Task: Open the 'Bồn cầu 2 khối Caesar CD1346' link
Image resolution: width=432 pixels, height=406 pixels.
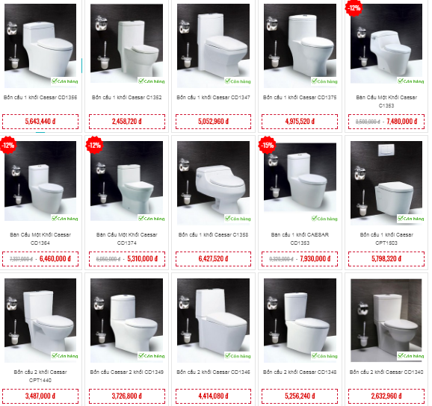Action: 213,372
